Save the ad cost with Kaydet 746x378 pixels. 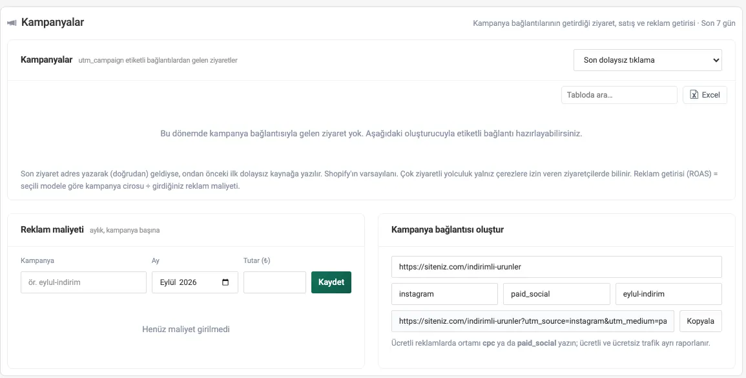point(331,282)
